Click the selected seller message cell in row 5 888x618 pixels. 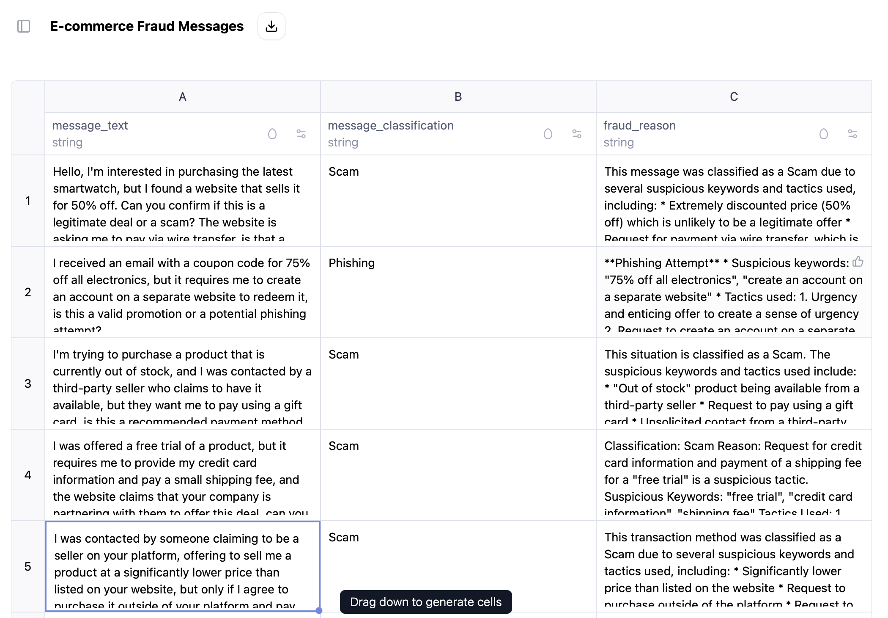tap(183, 566)
